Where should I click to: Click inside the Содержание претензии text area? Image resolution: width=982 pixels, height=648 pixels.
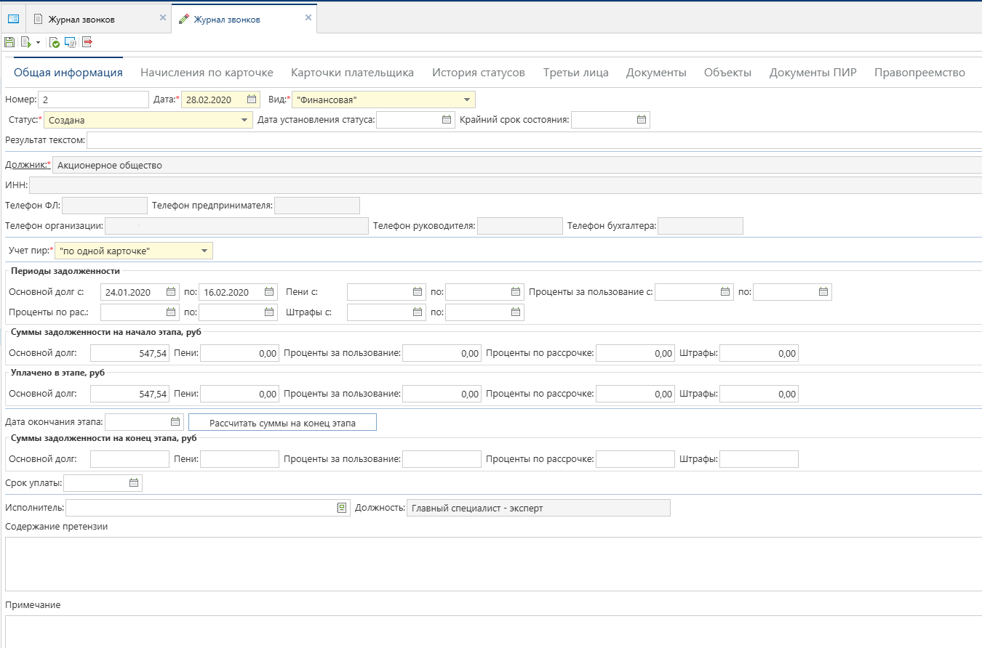pos(493,564)
